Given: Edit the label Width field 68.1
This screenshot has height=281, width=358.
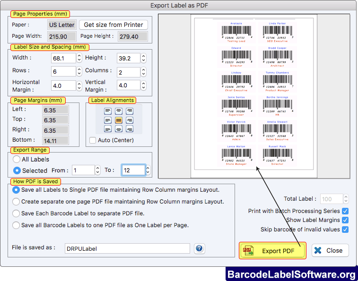Looking at the screenshot, I should click(64, 58).
